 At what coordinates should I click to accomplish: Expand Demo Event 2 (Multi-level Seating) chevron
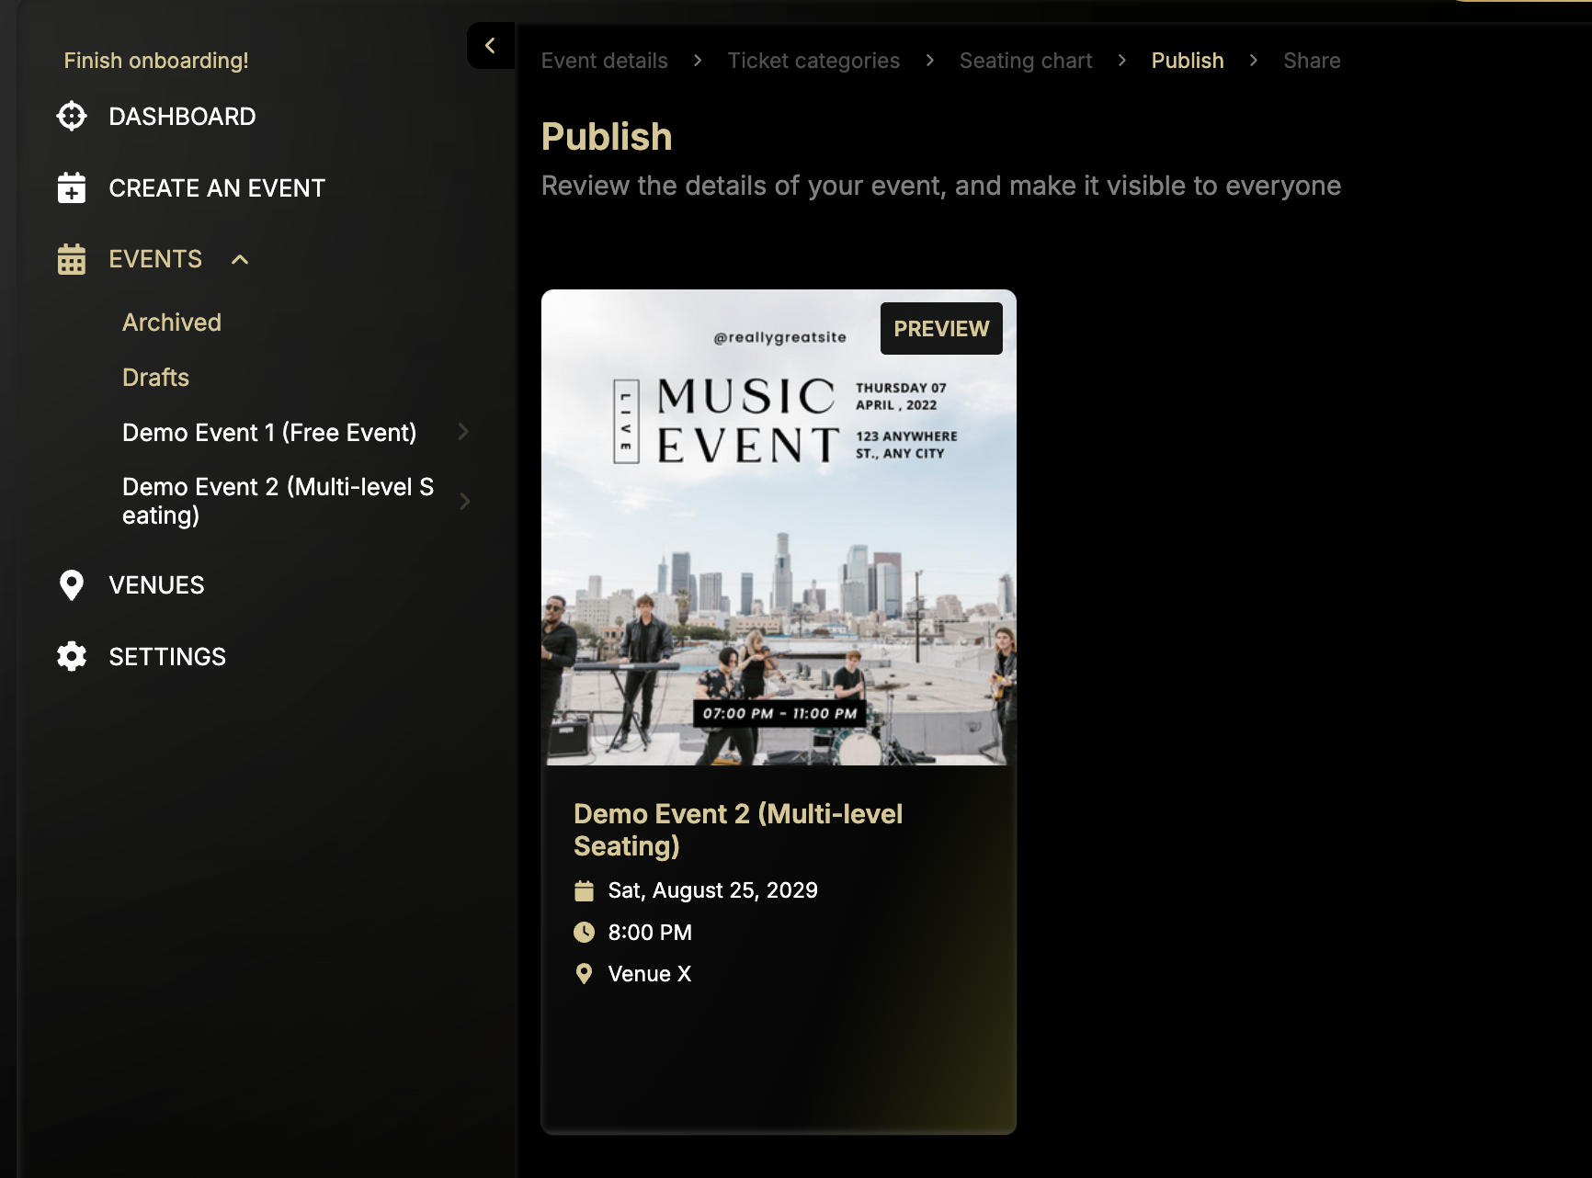pos(463,501)
